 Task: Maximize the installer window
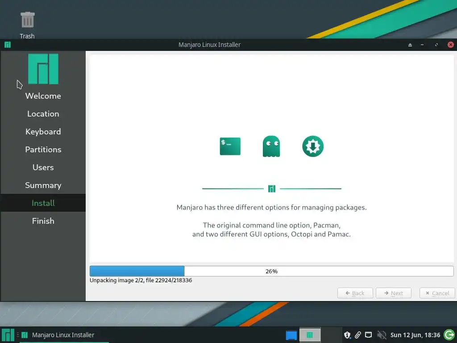[436, 45]
